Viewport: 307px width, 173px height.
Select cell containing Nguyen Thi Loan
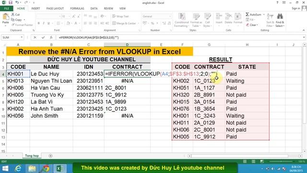click(x=51, y=81)
